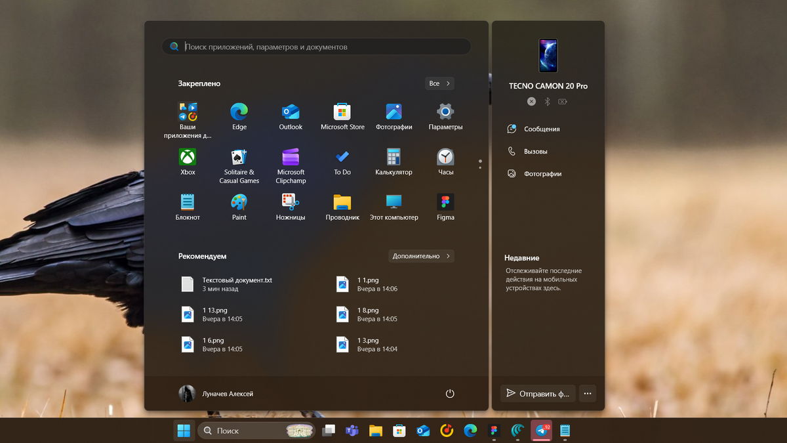Launch the Xbox app
Viewport: 787px width, 443px height.
click(188, 161)
